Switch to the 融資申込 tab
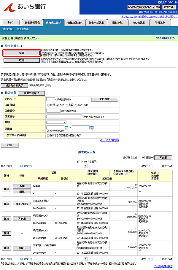 pos(117,23)
